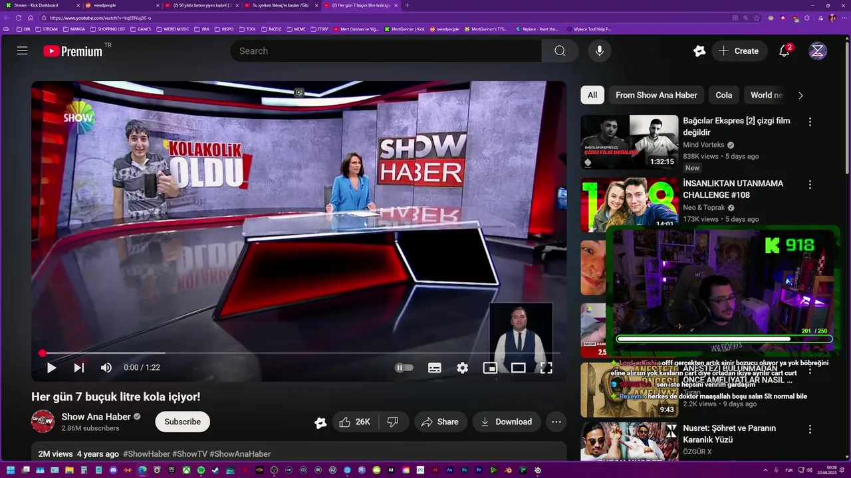Image resolution: width=851 pixels, height=478 pixels.
Task: Click the Create button
Action: (739, 51)
